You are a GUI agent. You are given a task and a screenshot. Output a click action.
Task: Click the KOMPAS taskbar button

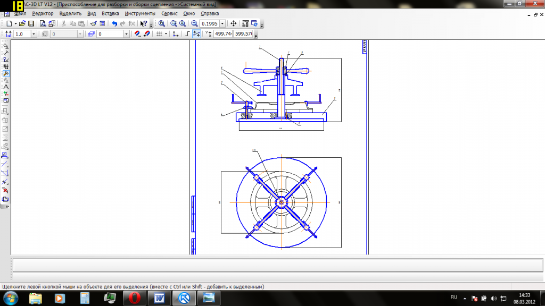coord(184,299)
